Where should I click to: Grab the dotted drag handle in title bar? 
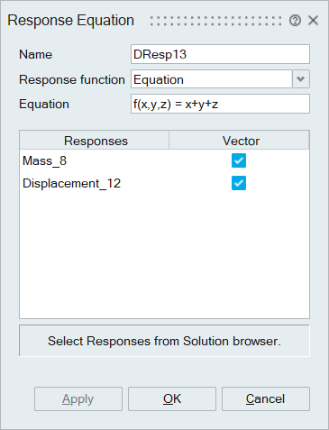(x=215, y=21)
